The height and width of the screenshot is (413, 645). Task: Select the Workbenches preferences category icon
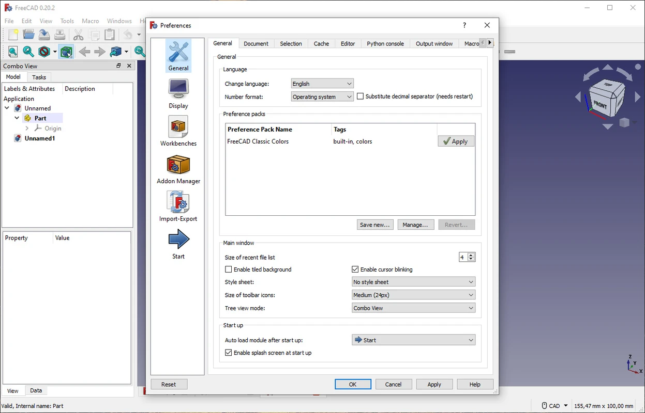[178, 131]
